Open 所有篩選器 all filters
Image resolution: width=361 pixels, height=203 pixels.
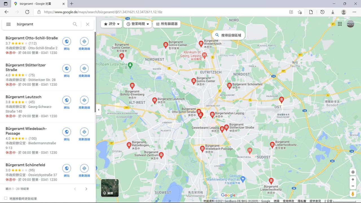click(167, 24)
